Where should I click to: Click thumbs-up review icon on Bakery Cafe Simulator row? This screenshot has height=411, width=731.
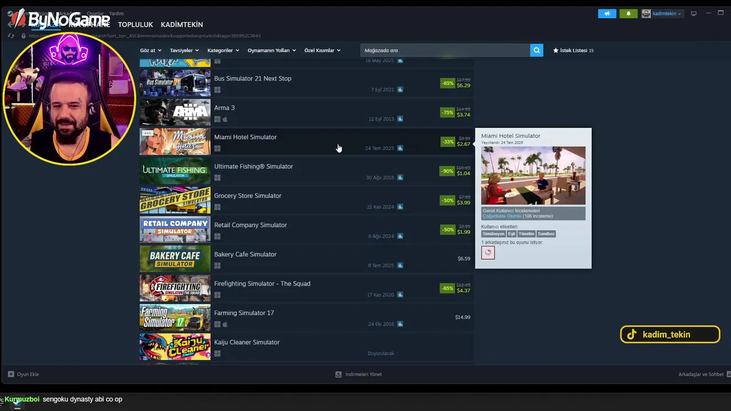pyautogui.click(x=400, y=265)
